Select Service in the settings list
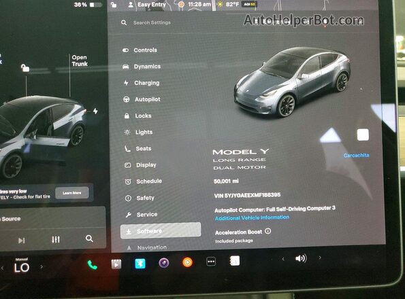Screen dimensions: 405x299 coord(142,215)
